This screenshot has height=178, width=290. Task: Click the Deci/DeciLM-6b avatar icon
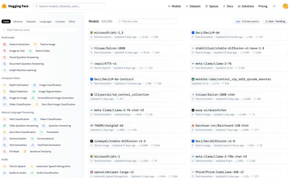(193, 33)
